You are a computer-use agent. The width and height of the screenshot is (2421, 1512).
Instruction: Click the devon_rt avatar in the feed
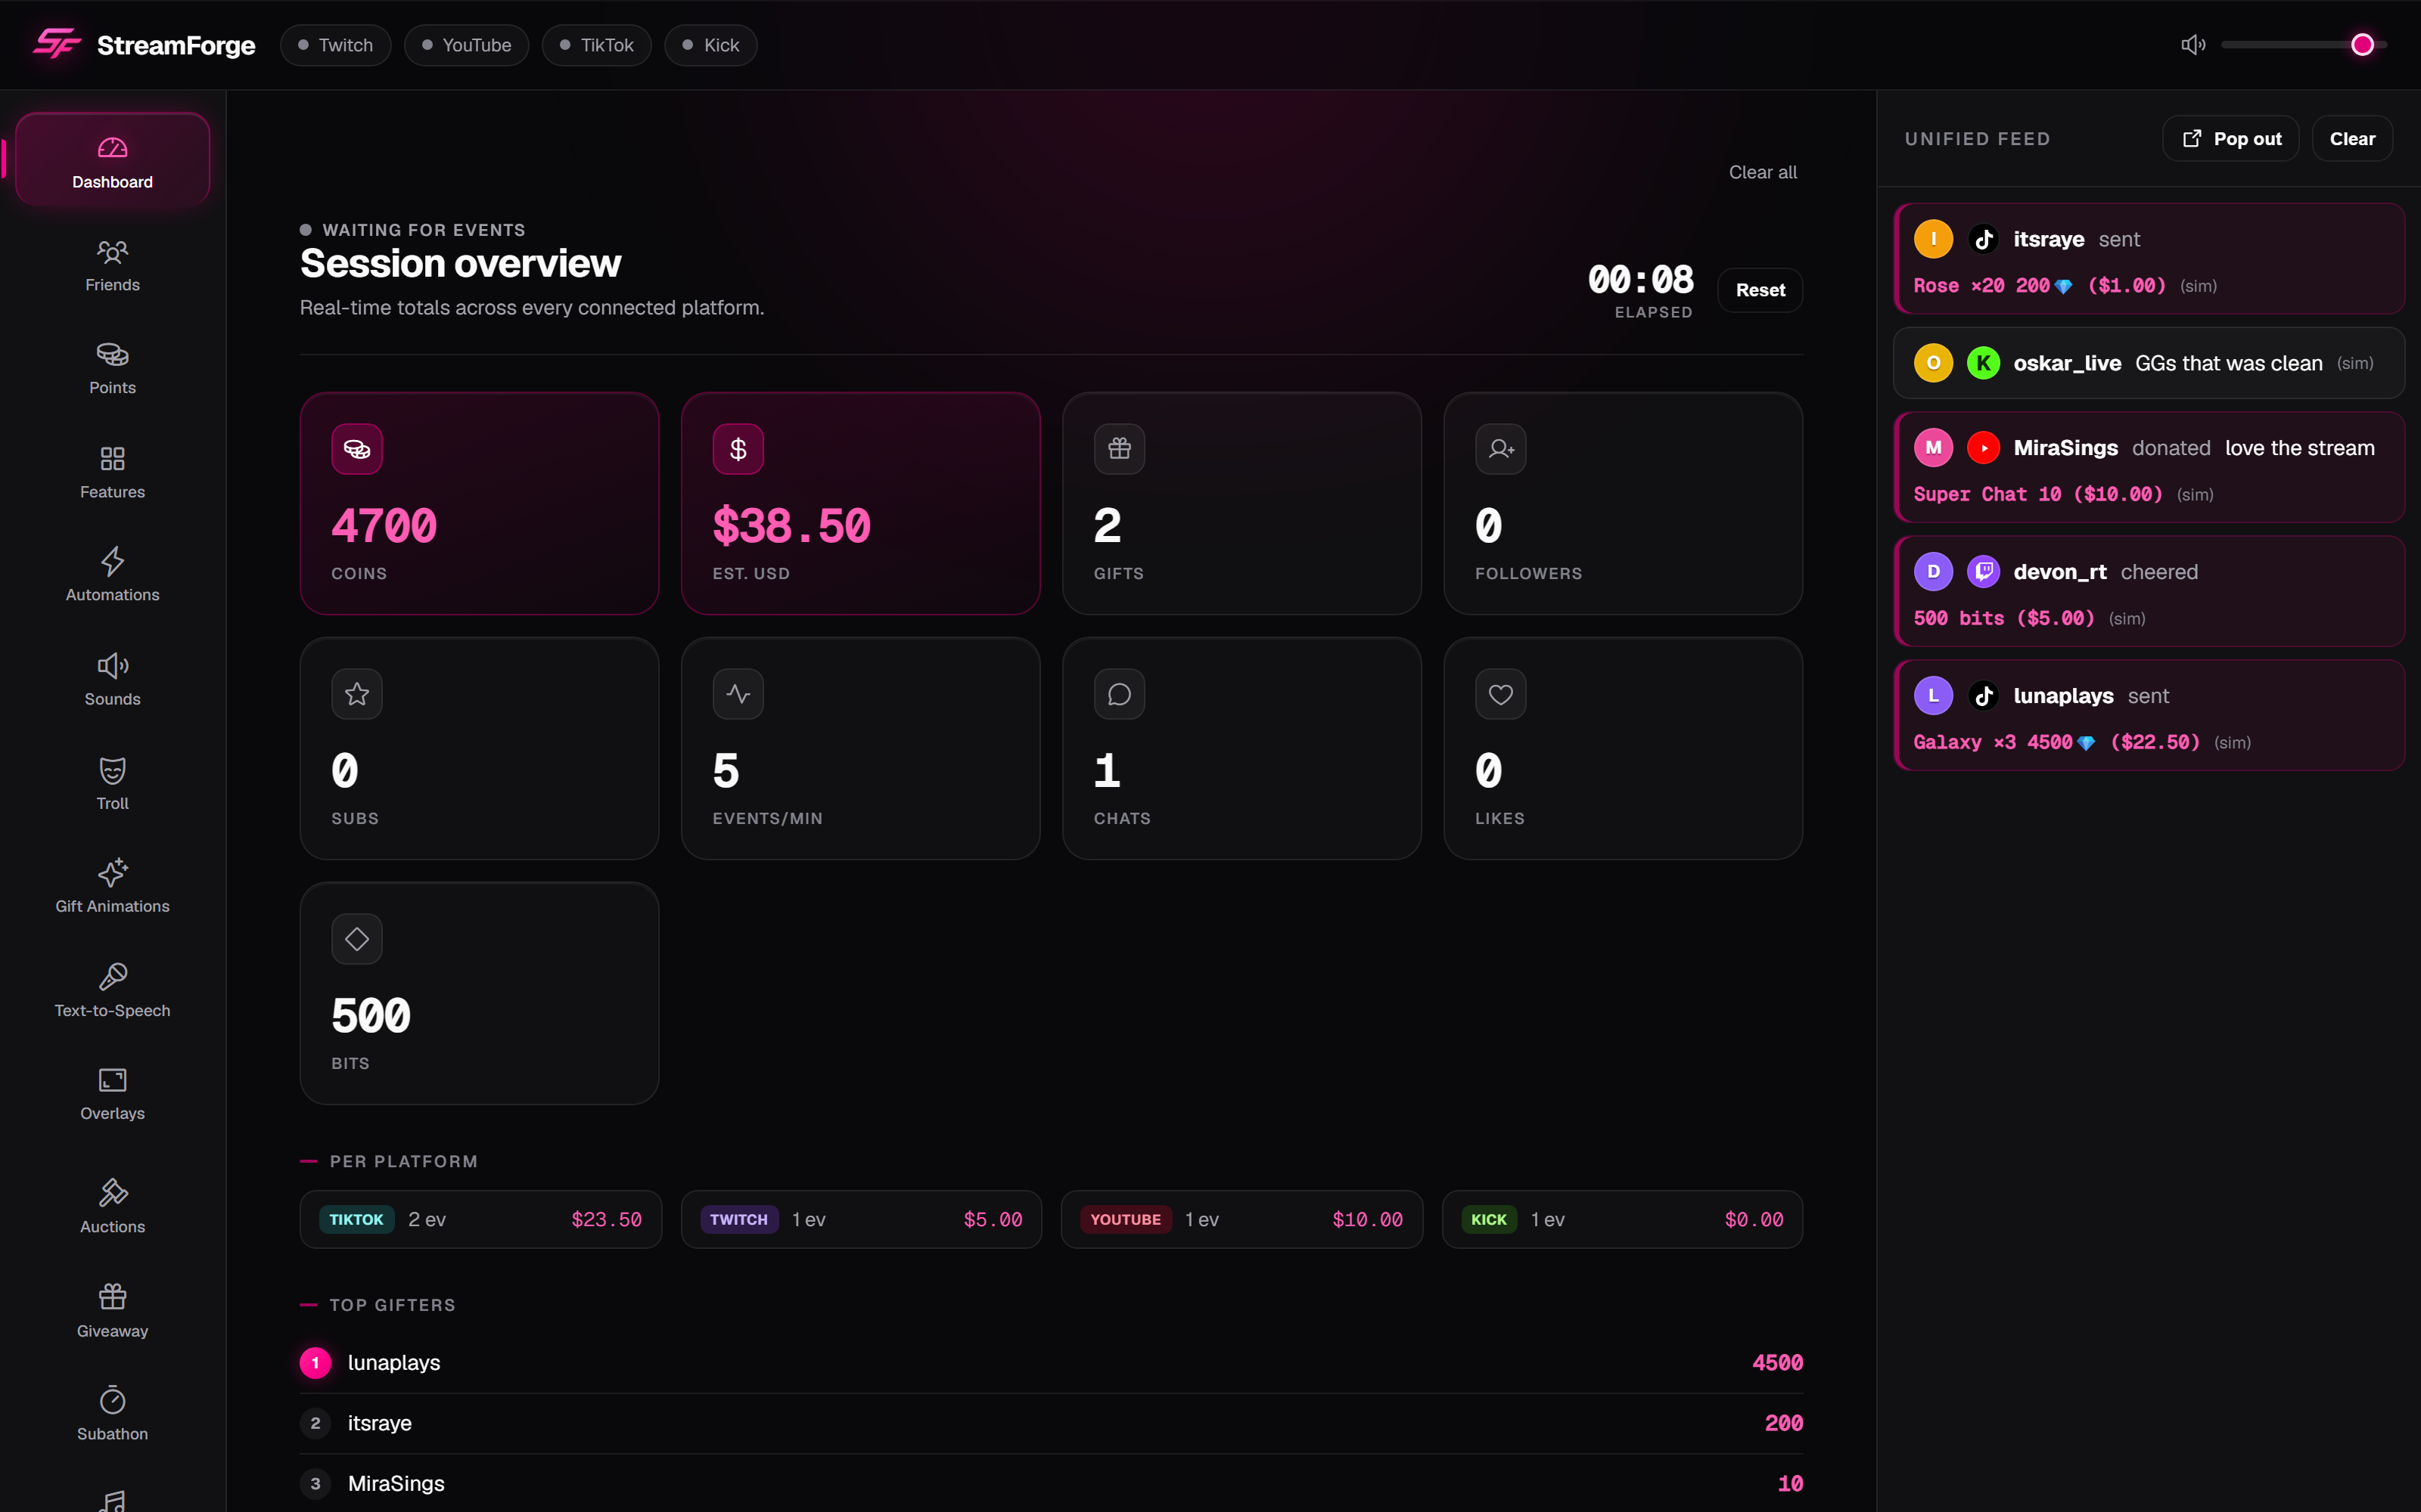coord(1933,571)
